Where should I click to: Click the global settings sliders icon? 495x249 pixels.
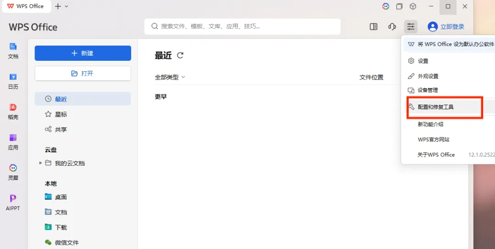pyautogui.click(x=411, y=27)
